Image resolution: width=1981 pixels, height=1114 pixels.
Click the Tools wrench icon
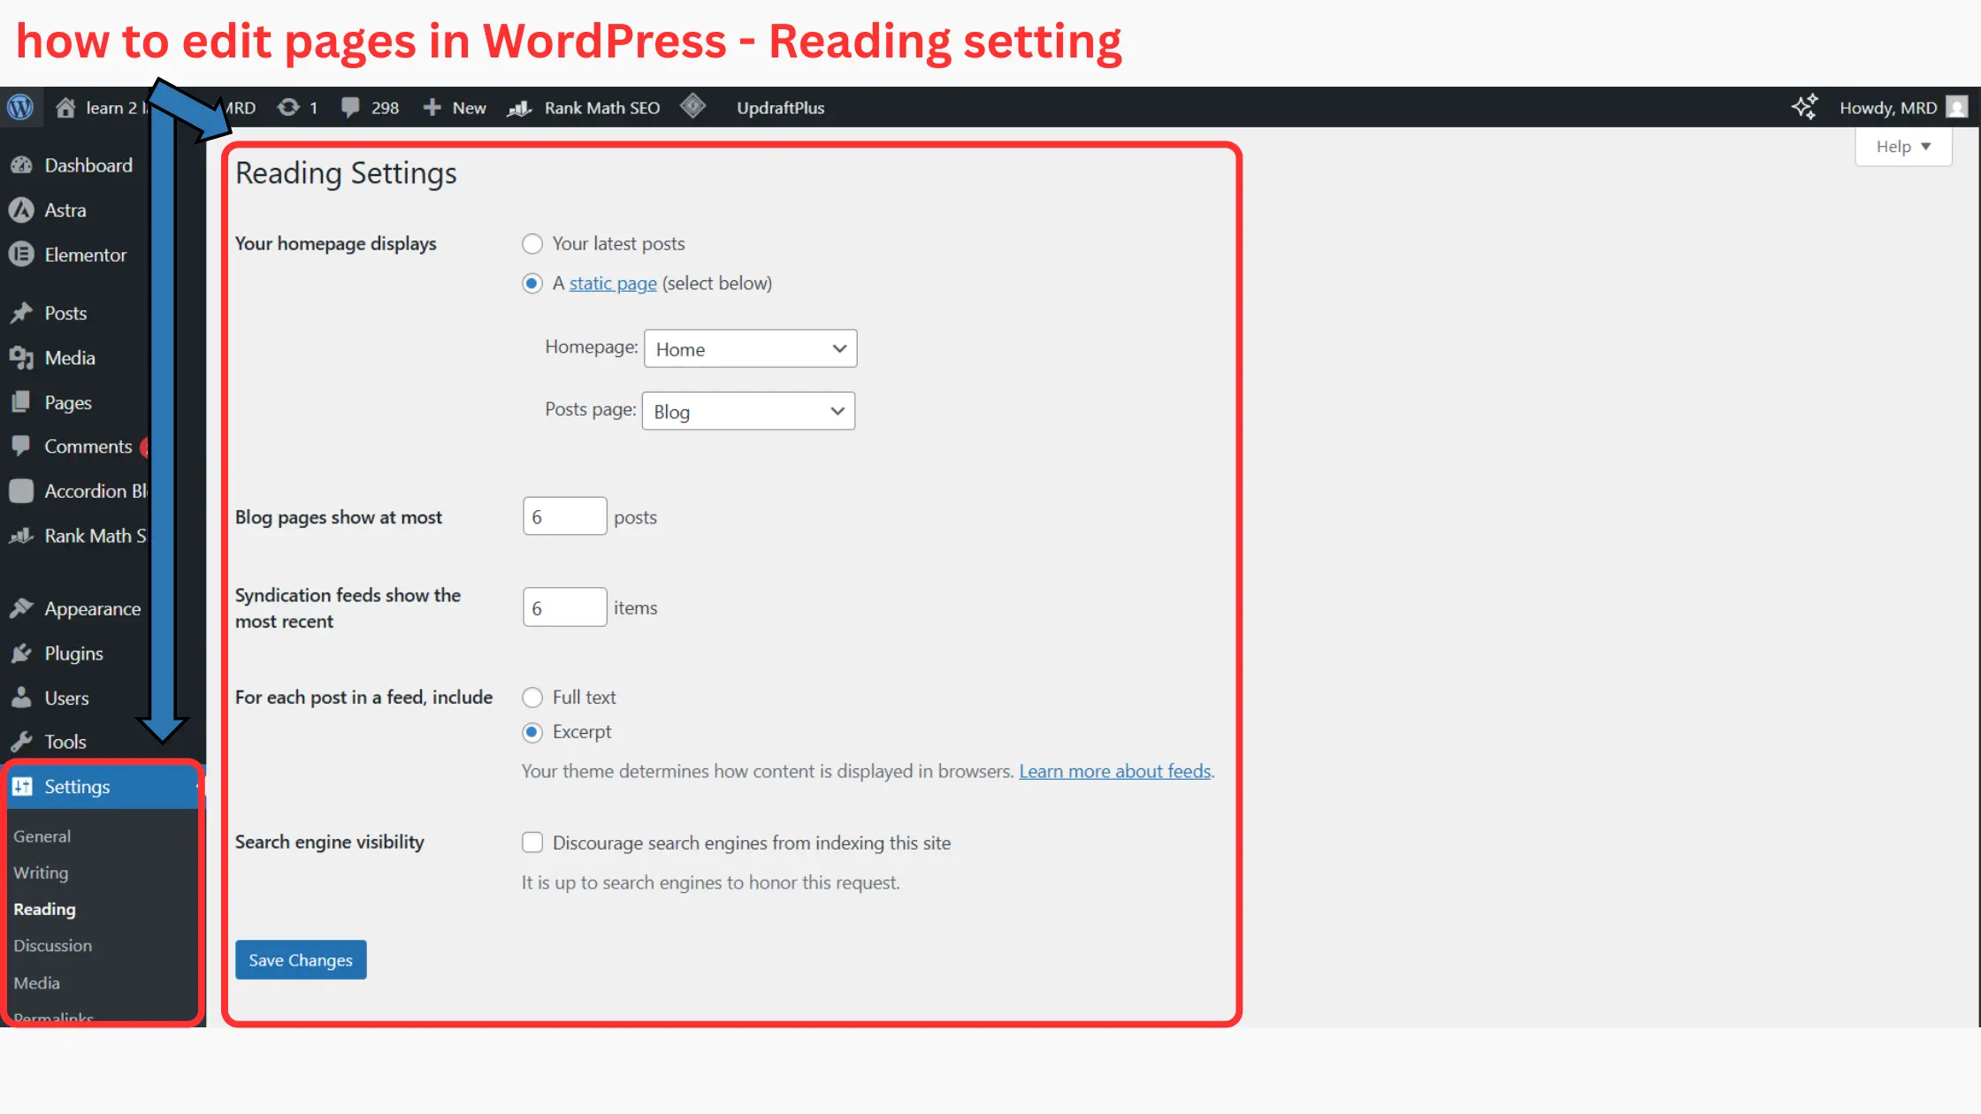point(21,741)
